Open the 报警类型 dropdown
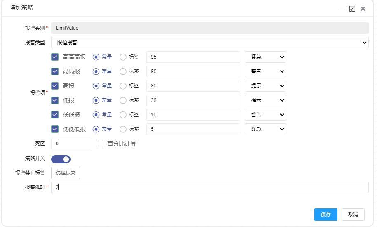This screenshot has width=377, height=227. click(210, 43)
